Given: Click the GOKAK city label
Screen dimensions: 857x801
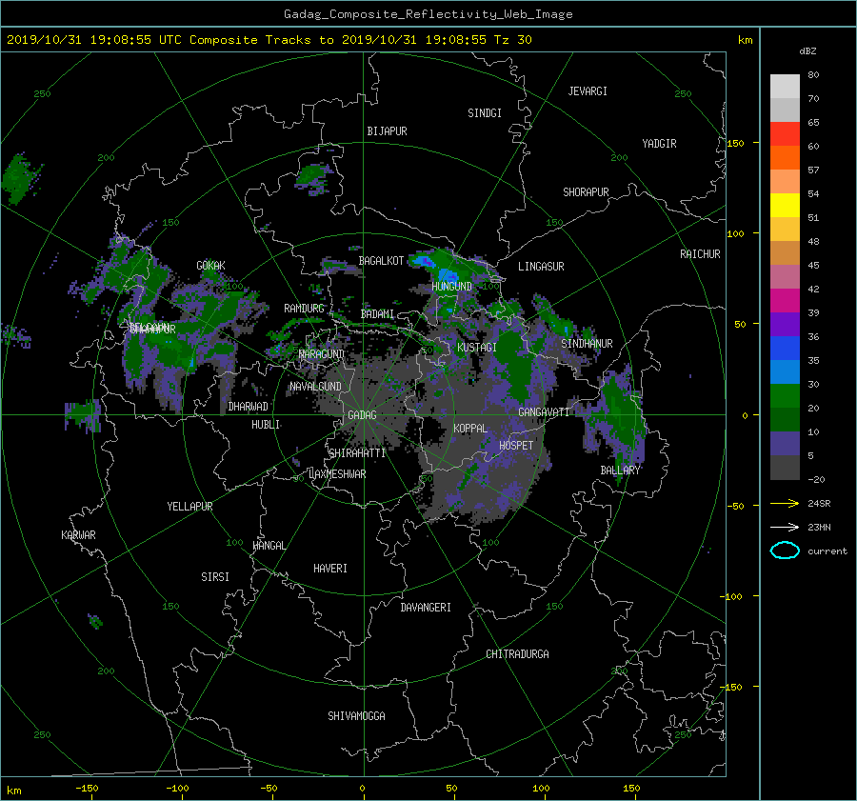Looking at the screenshot, I should coord(211,266).
